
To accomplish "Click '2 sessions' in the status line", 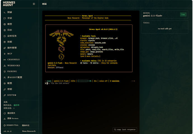I will tap(115, 81).
